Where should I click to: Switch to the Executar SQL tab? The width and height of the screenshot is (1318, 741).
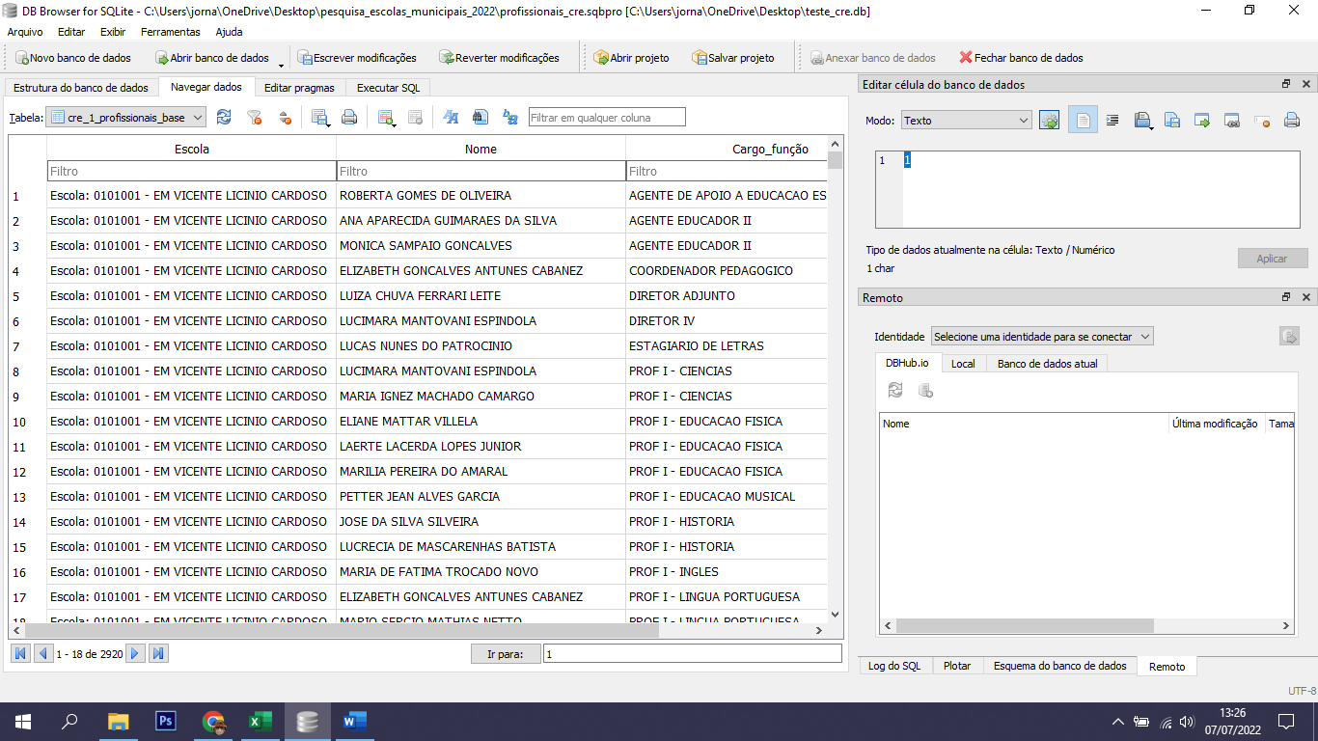tap(388, 88)
